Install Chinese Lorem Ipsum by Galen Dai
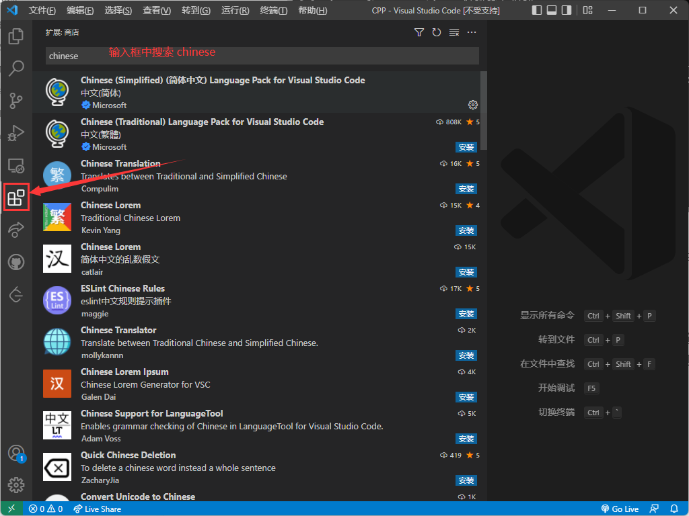This screenshot has height=516, width=689. click(466, 397)
